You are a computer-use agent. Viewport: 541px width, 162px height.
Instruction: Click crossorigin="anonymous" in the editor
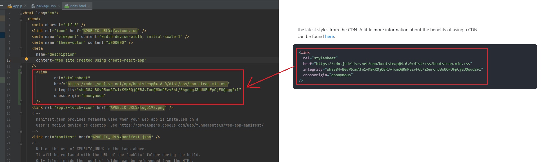[80, 96]
